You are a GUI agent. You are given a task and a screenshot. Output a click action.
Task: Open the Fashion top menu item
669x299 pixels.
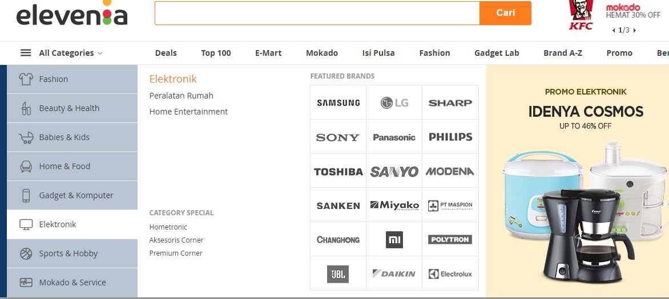434,53
